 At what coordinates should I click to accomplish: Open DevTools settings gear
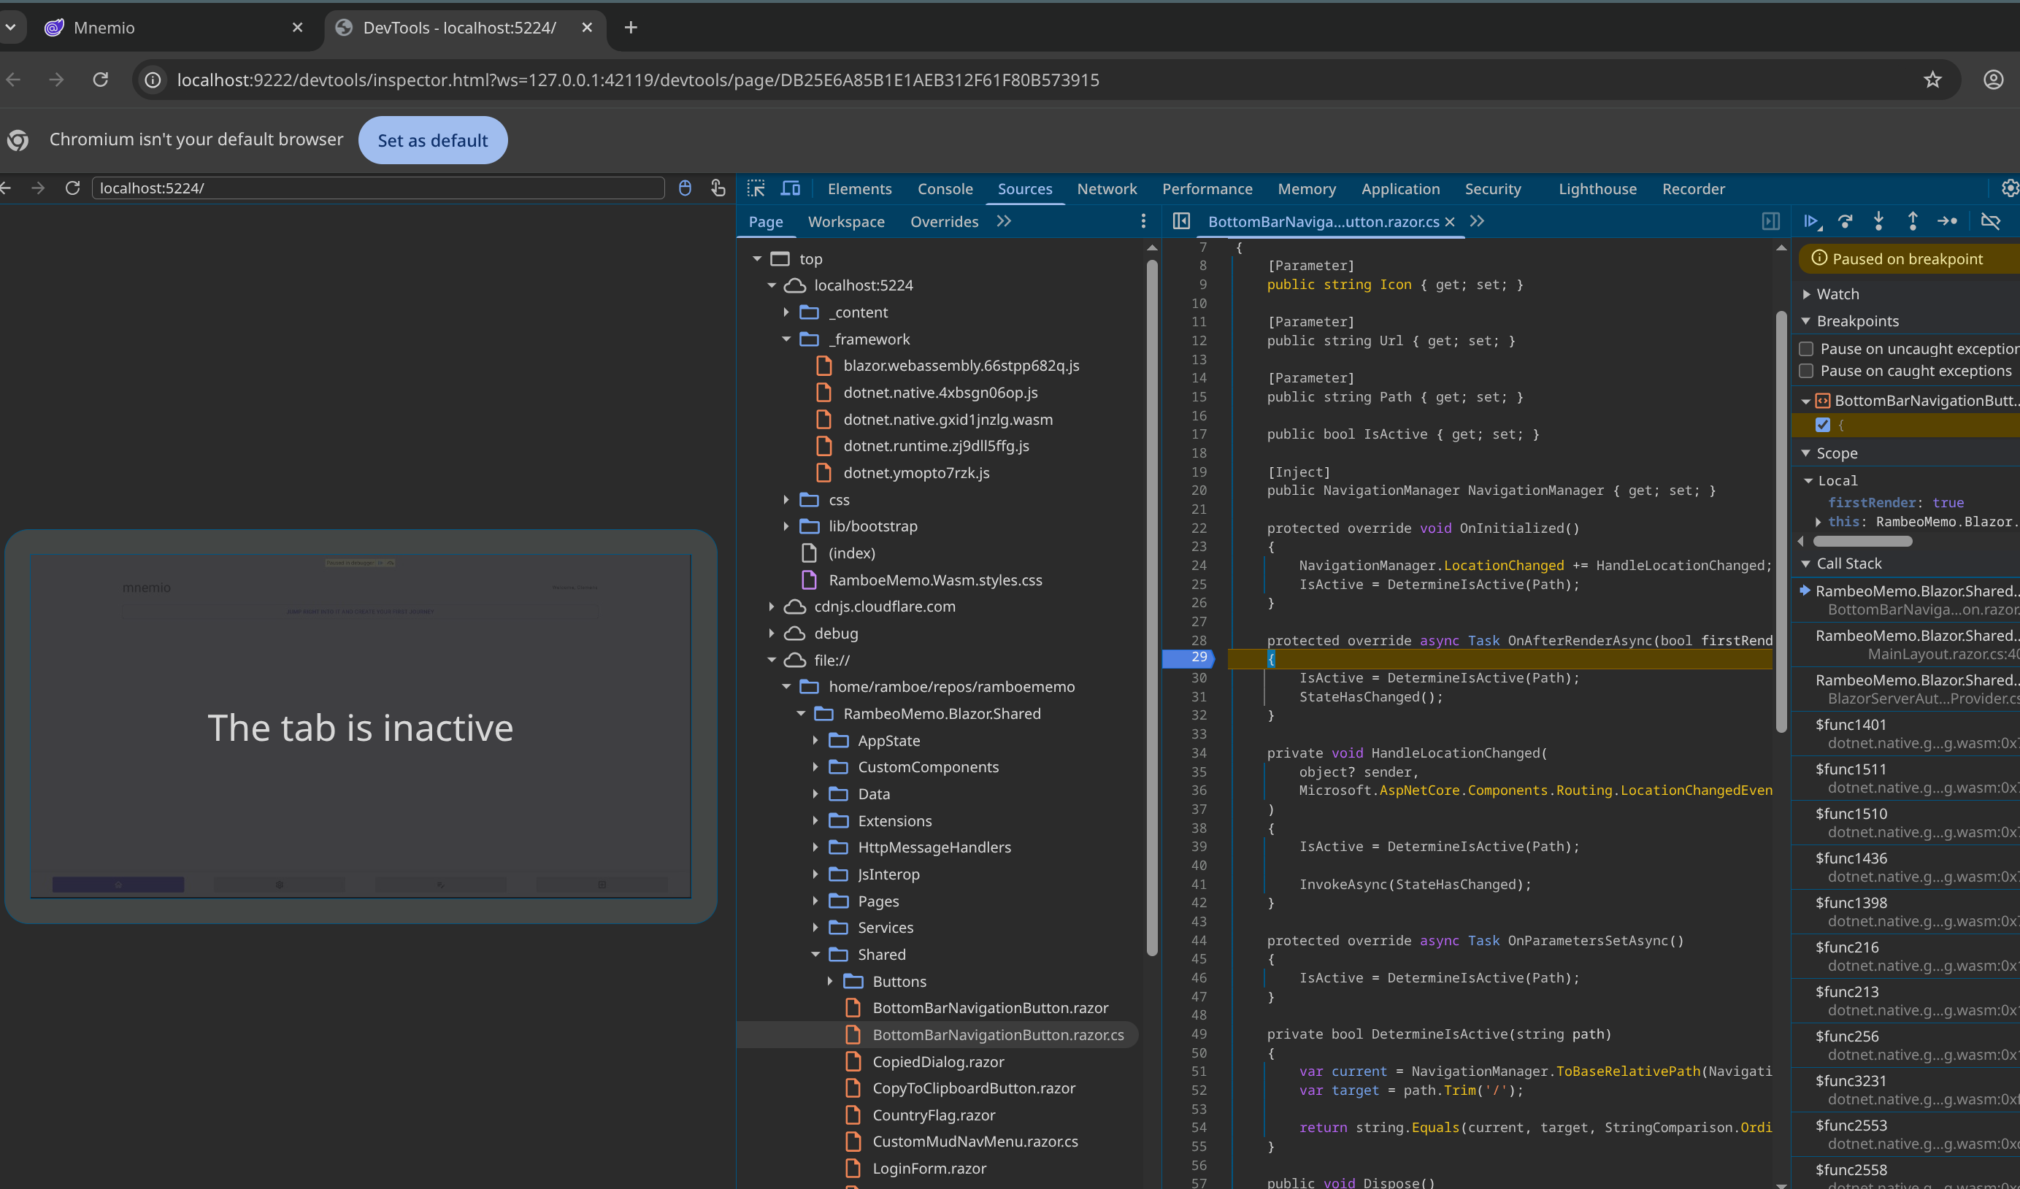pyautogui.click(x=2010, y=188)
